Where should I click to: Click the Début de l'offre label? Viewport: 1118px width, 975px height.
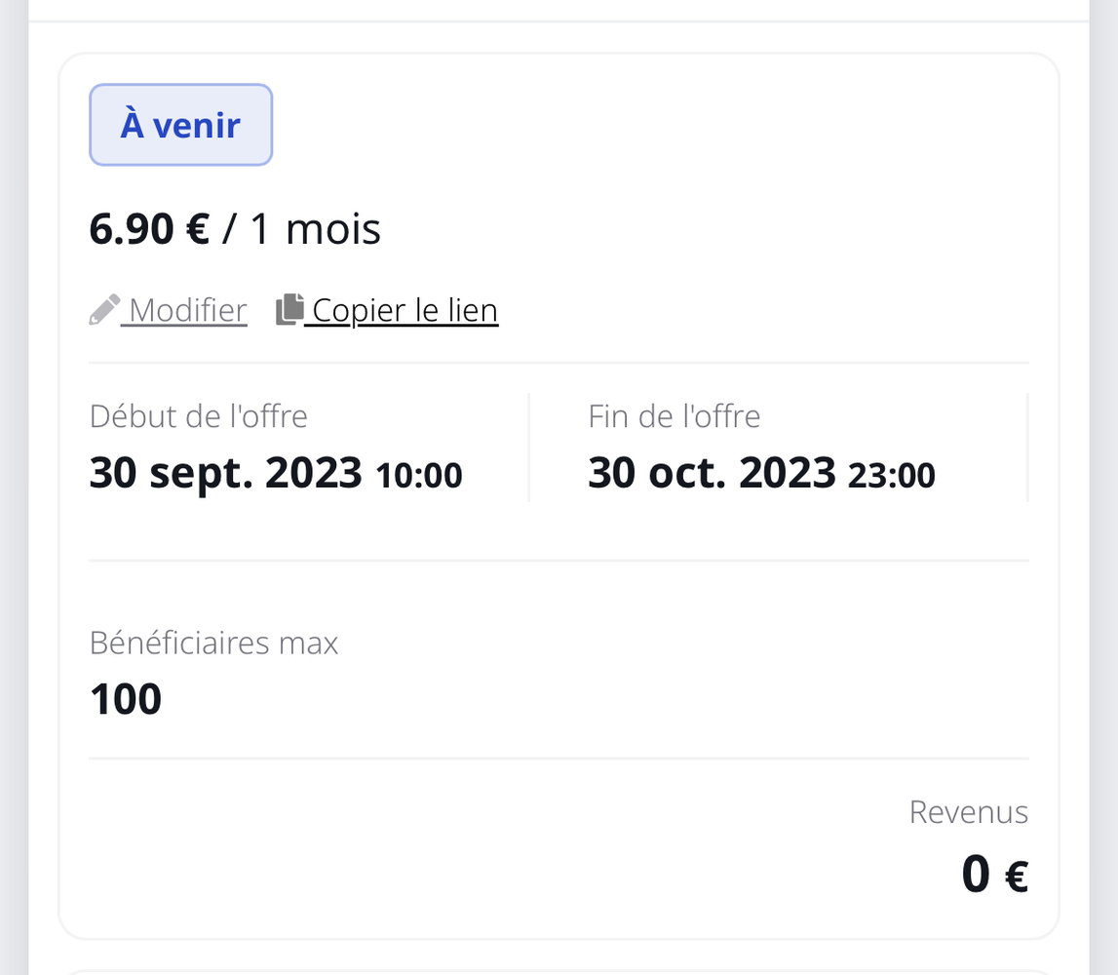pos(198,416)
